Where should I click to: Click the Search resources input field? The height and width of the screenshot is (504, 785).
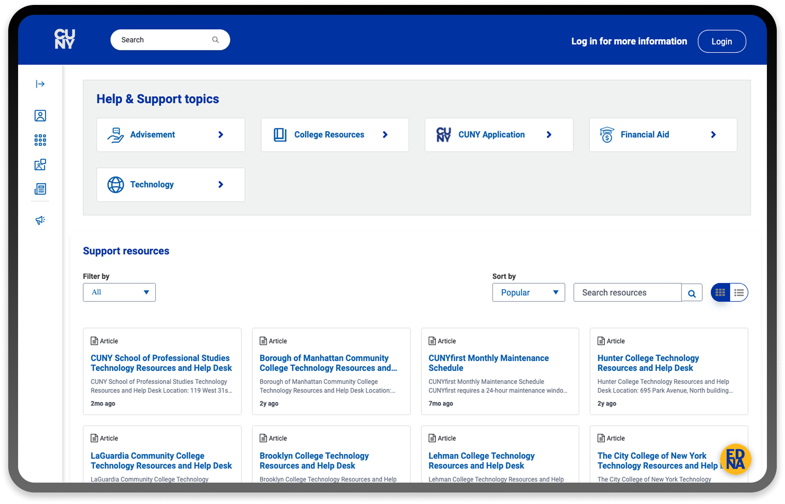tap(627, 293)
